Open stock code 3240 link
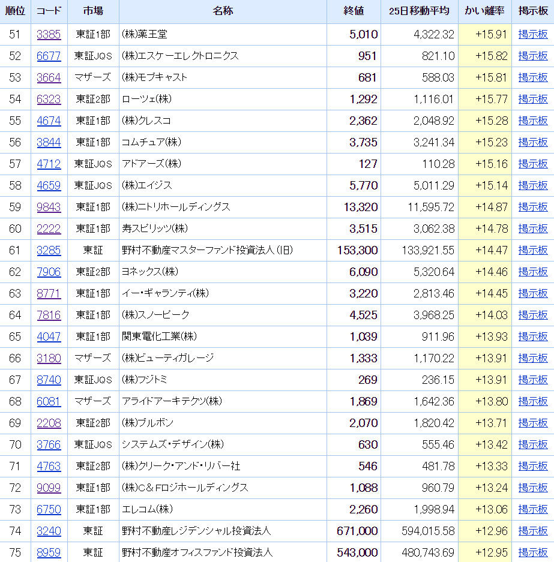The width and height of the screenshot is (554, 562). (49, 531)
